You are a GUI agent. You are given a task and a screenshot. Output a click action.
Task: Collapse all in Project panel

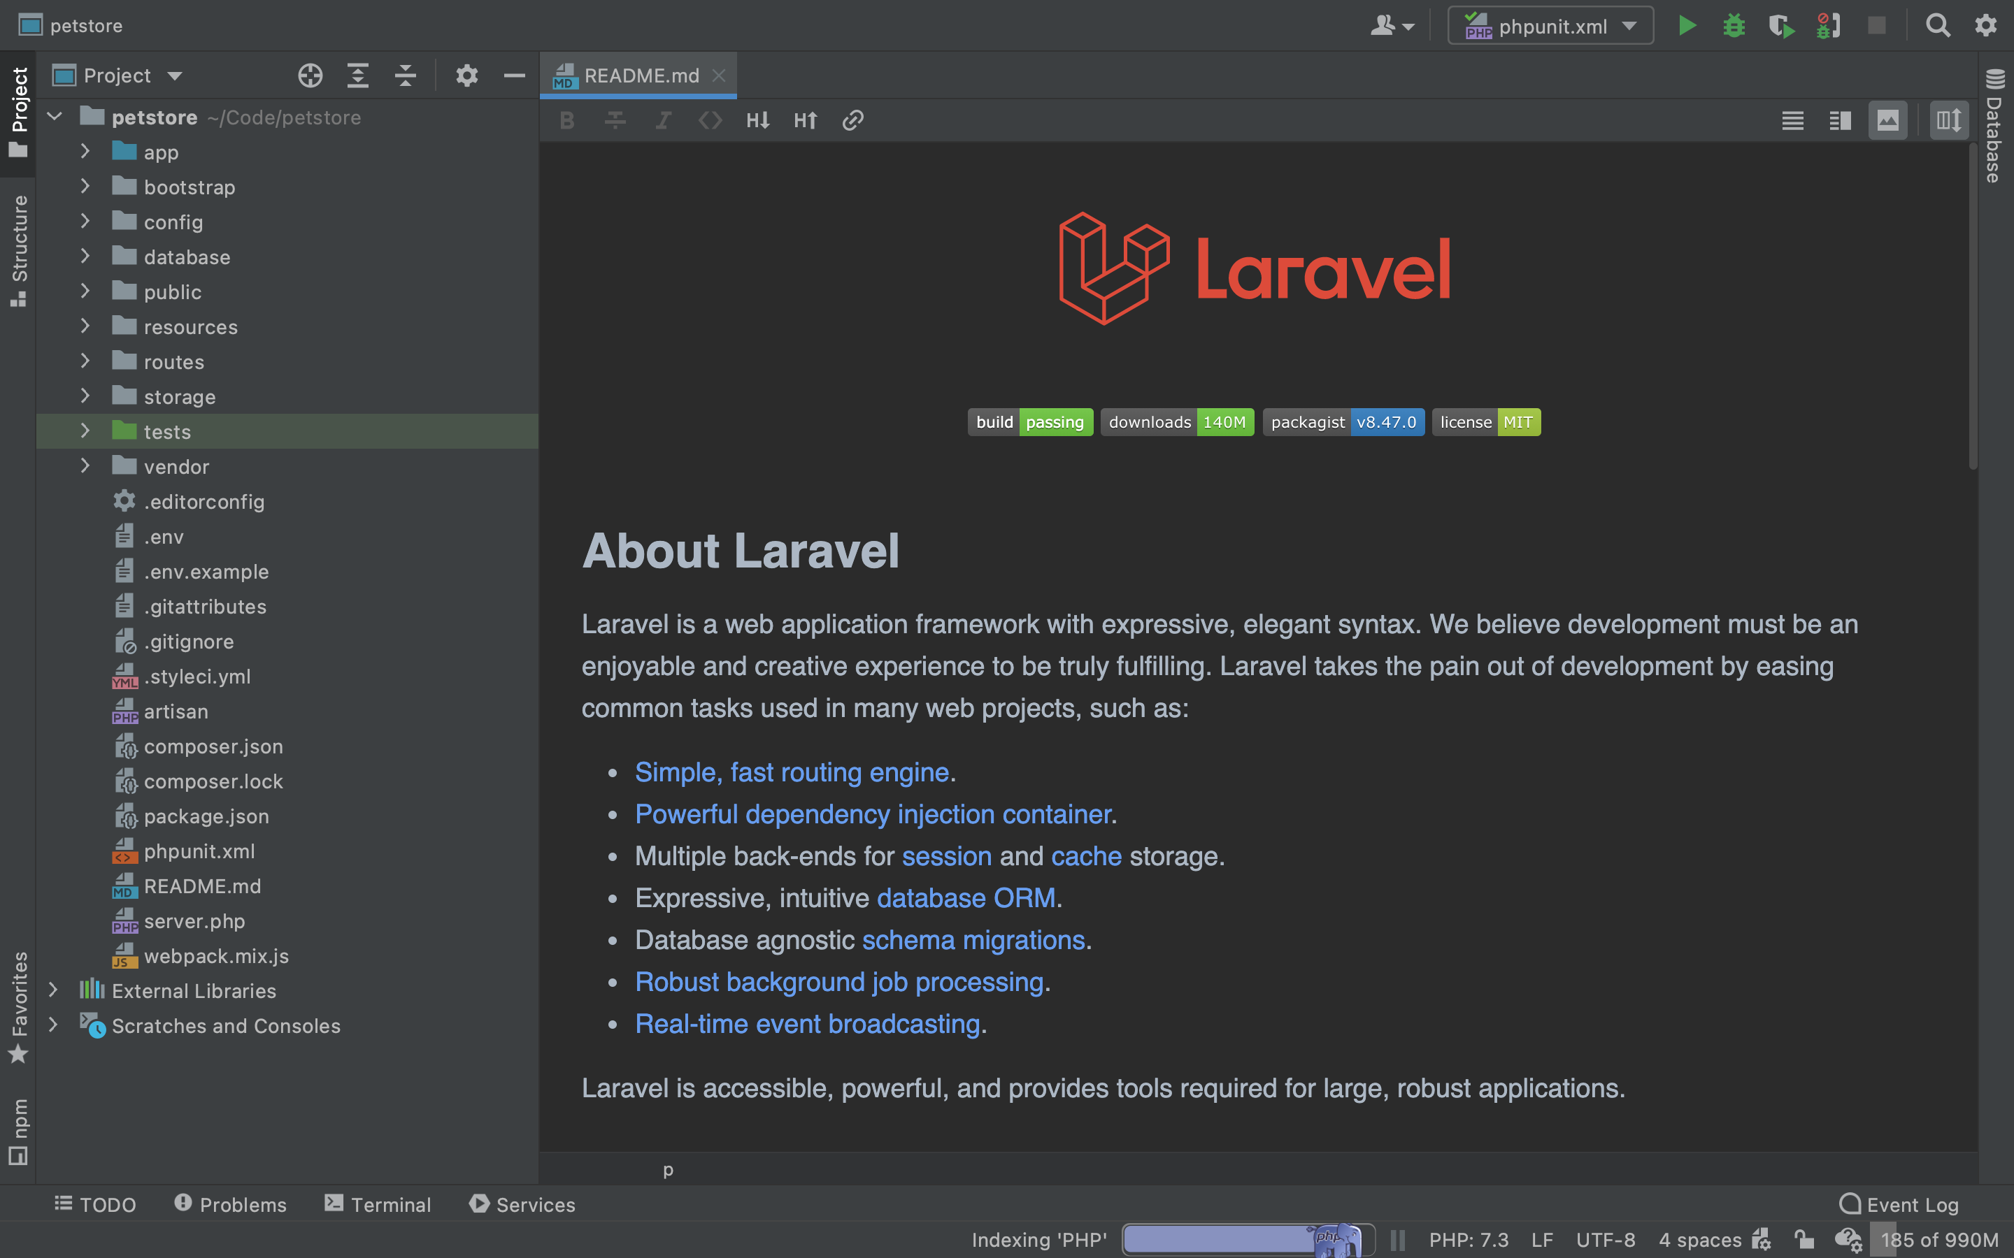(x=406, y=75)
